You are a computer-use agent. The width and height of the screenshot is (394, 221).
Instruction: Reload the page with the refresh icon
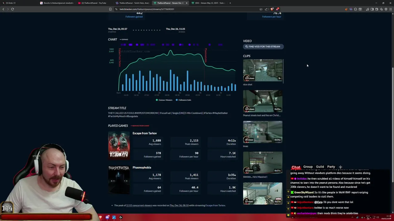[13, 9]
